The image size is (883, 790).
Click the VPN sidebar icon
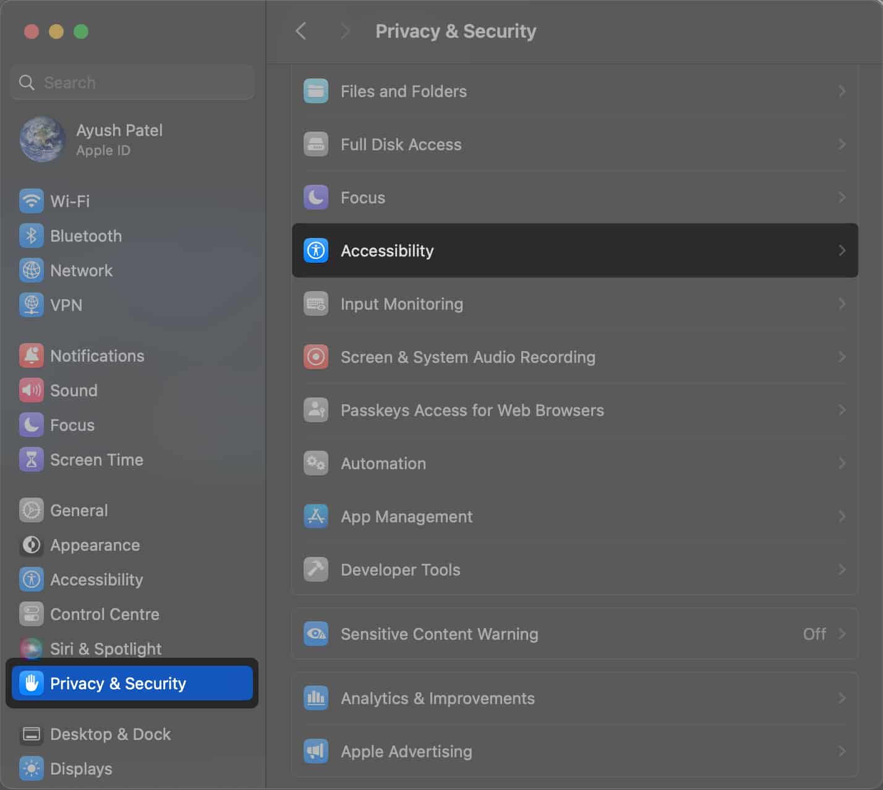(x=31, y=305)
